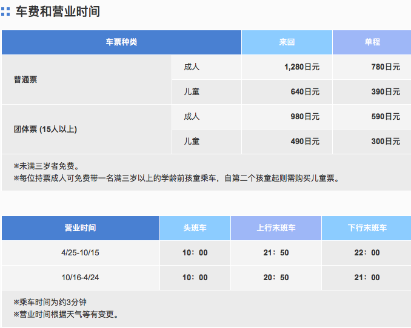Viewport: 411px width, 328px height.
Task: Select the 780日元 one-way fare cell
Action: pos(386,67)
